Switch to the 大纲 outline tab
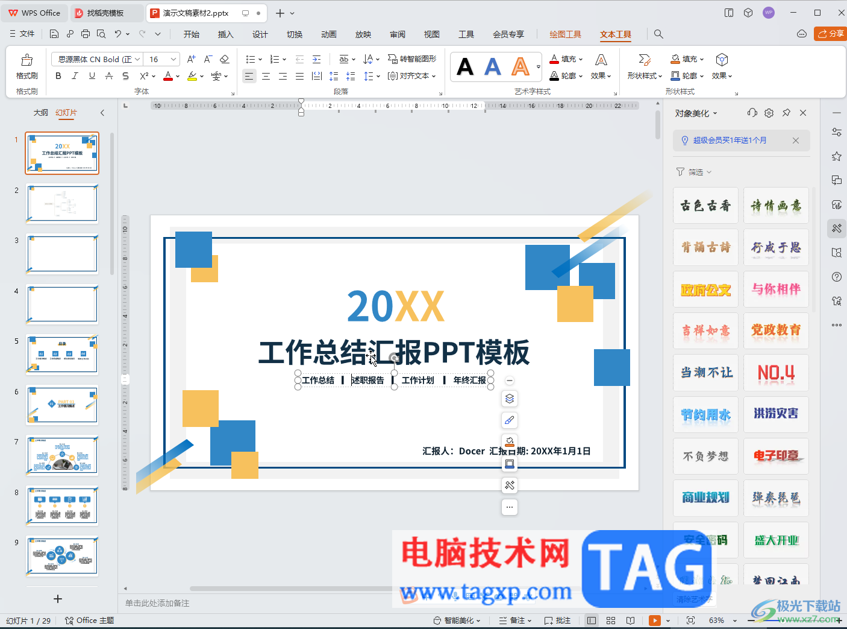Screen dimensions: 847x629 pyautogui.click(x=40, y=113)
